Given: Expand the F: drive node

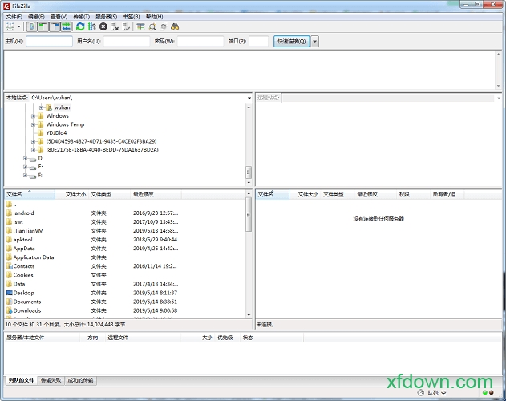Looking at the screenshot, I should [25, 175].
